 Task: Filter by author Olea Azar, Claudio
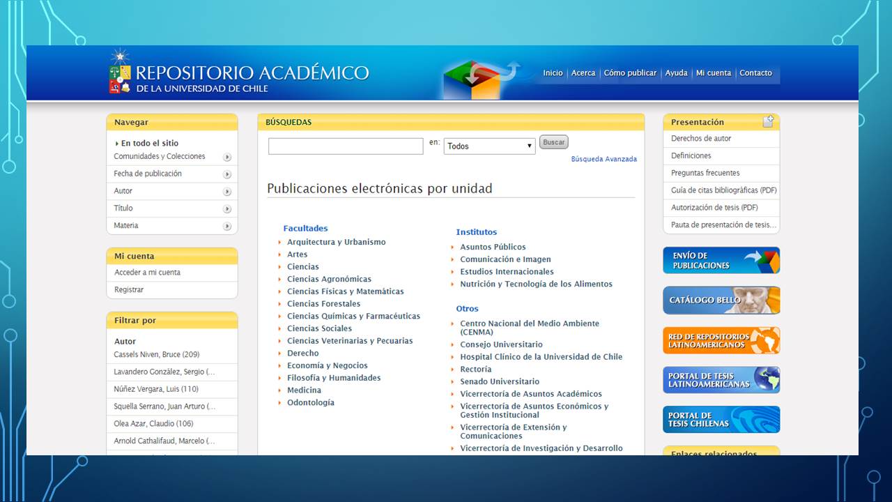153,424
